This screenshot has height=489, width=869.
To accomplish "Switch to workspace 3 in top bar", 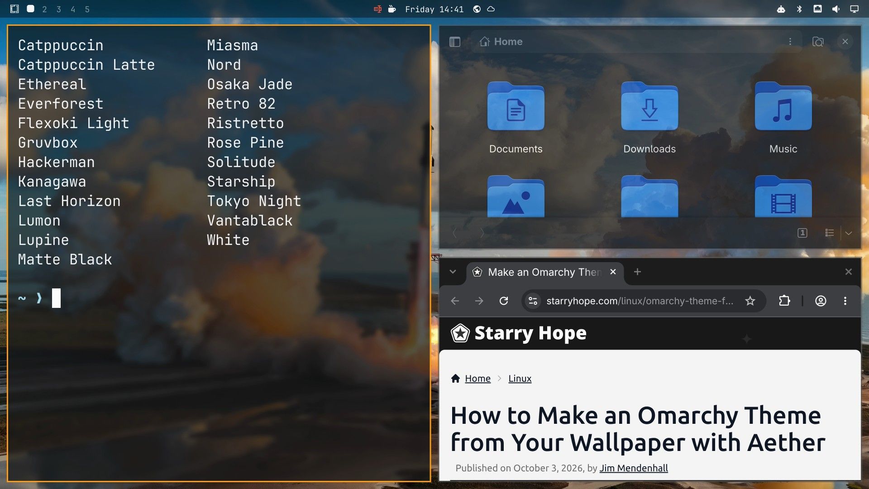I will (58, 9).
